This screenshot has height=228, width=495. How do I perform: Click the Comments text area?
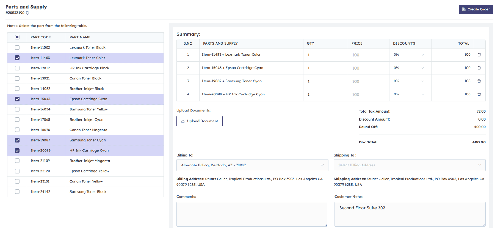(x=252, y=214)
